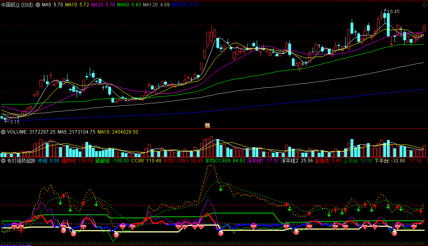
Task: Click the 6.45 high price label
Action: tap(395, 12)
